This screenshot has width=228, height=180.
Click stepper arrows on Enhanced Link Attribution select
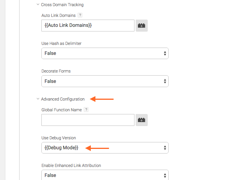[x=165, y=175]
